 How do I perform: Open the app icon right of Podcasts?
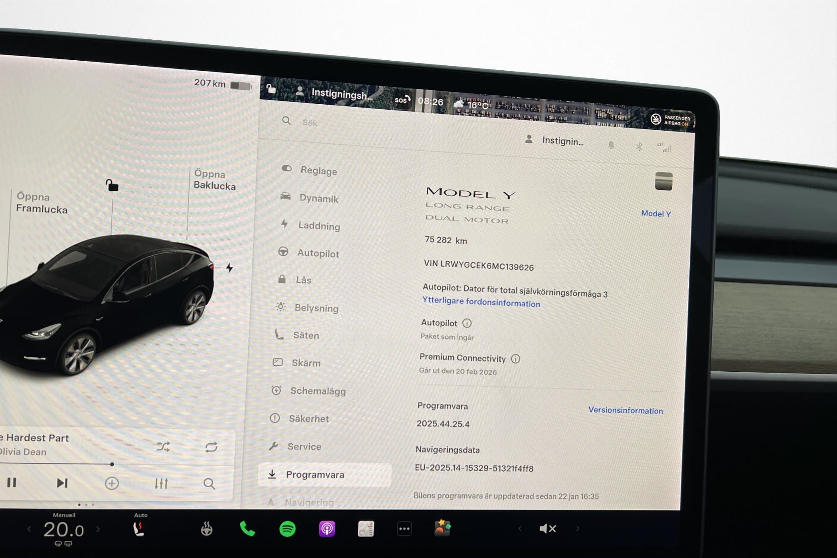(x=366, y=529)
